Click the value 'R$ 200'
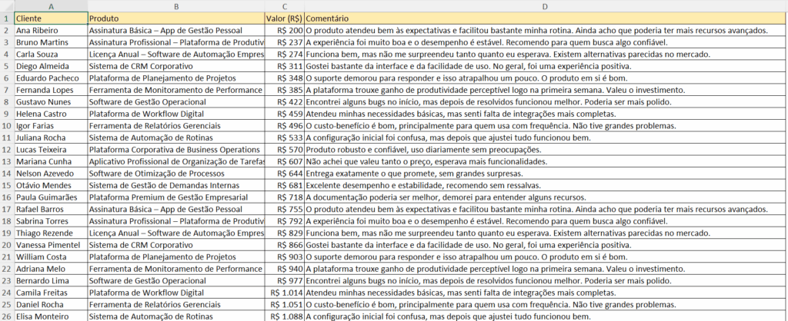The width and height of the screenshot is (788, 321). pos(285,30)
